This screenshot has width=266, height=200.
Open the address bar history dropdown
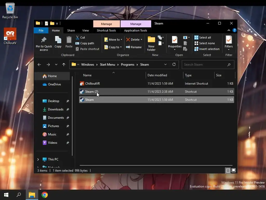click(165, 65)
